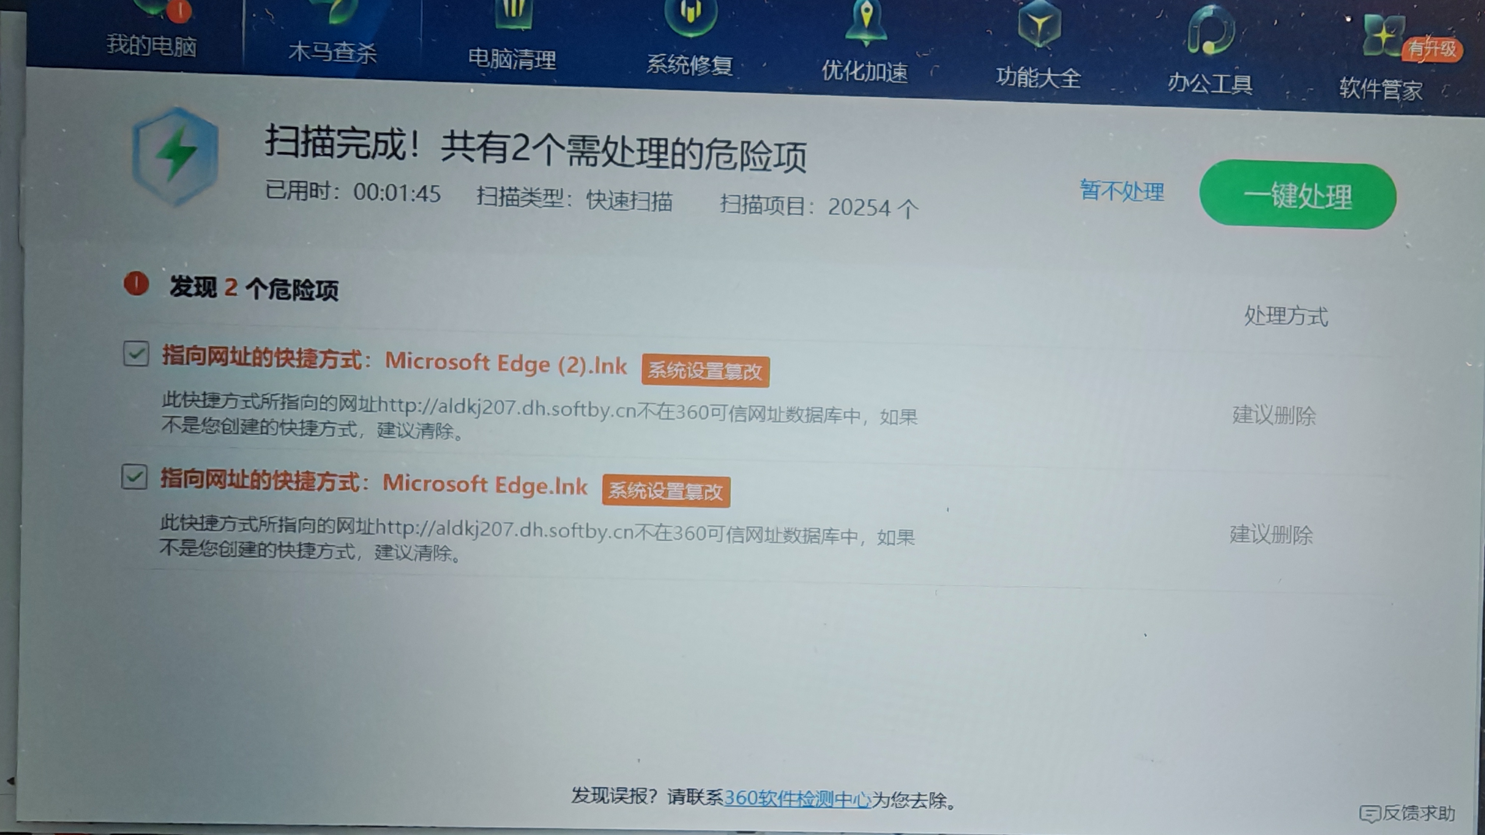Click the 办公工具 icon
Screen dimensions: 1485x835
coord(1211,30)
